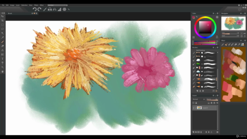Toggle the orange list view icon in Brushes panel

click(216, 91)
